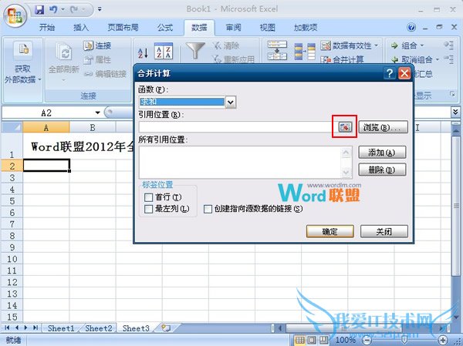Switch to the Sheet2 tab
Viewport: 463px width, 346px height.
pyautogui.click(x=99, y=328)
